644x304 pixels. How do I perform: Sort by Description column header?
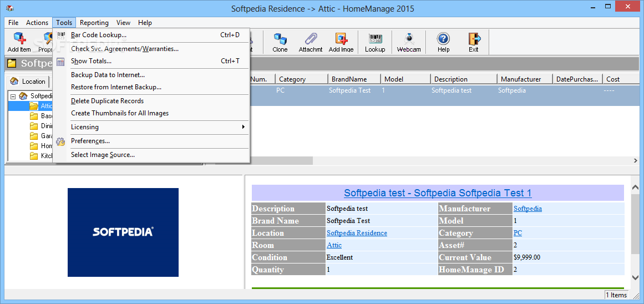point(464,79)
